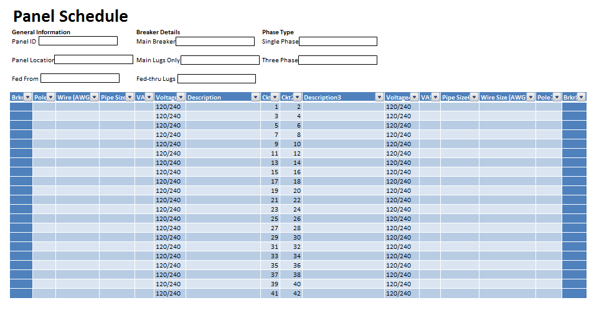
Task: Click the circuit number 10 cell
Action: [291, 144]
